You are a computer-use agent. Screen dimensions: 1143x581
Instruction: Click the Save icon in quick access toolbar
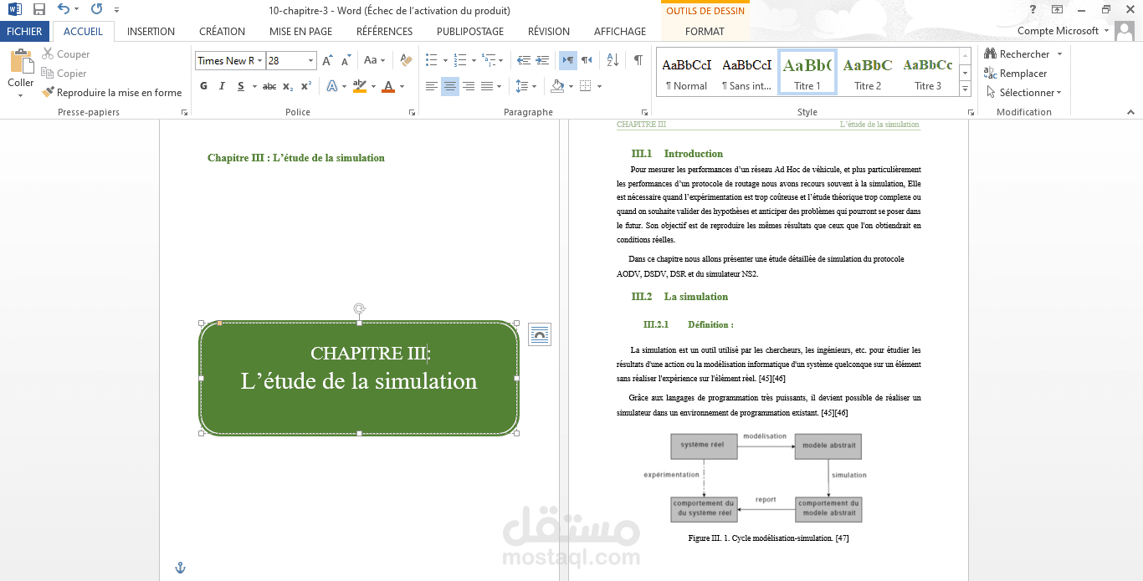coord(39,10)
